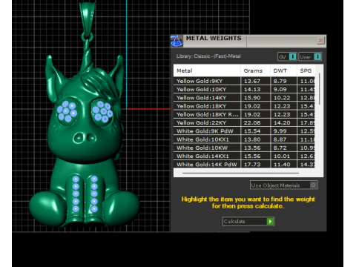
Task: Select the White Gold:14K PdW row
Action: point(244,165)
